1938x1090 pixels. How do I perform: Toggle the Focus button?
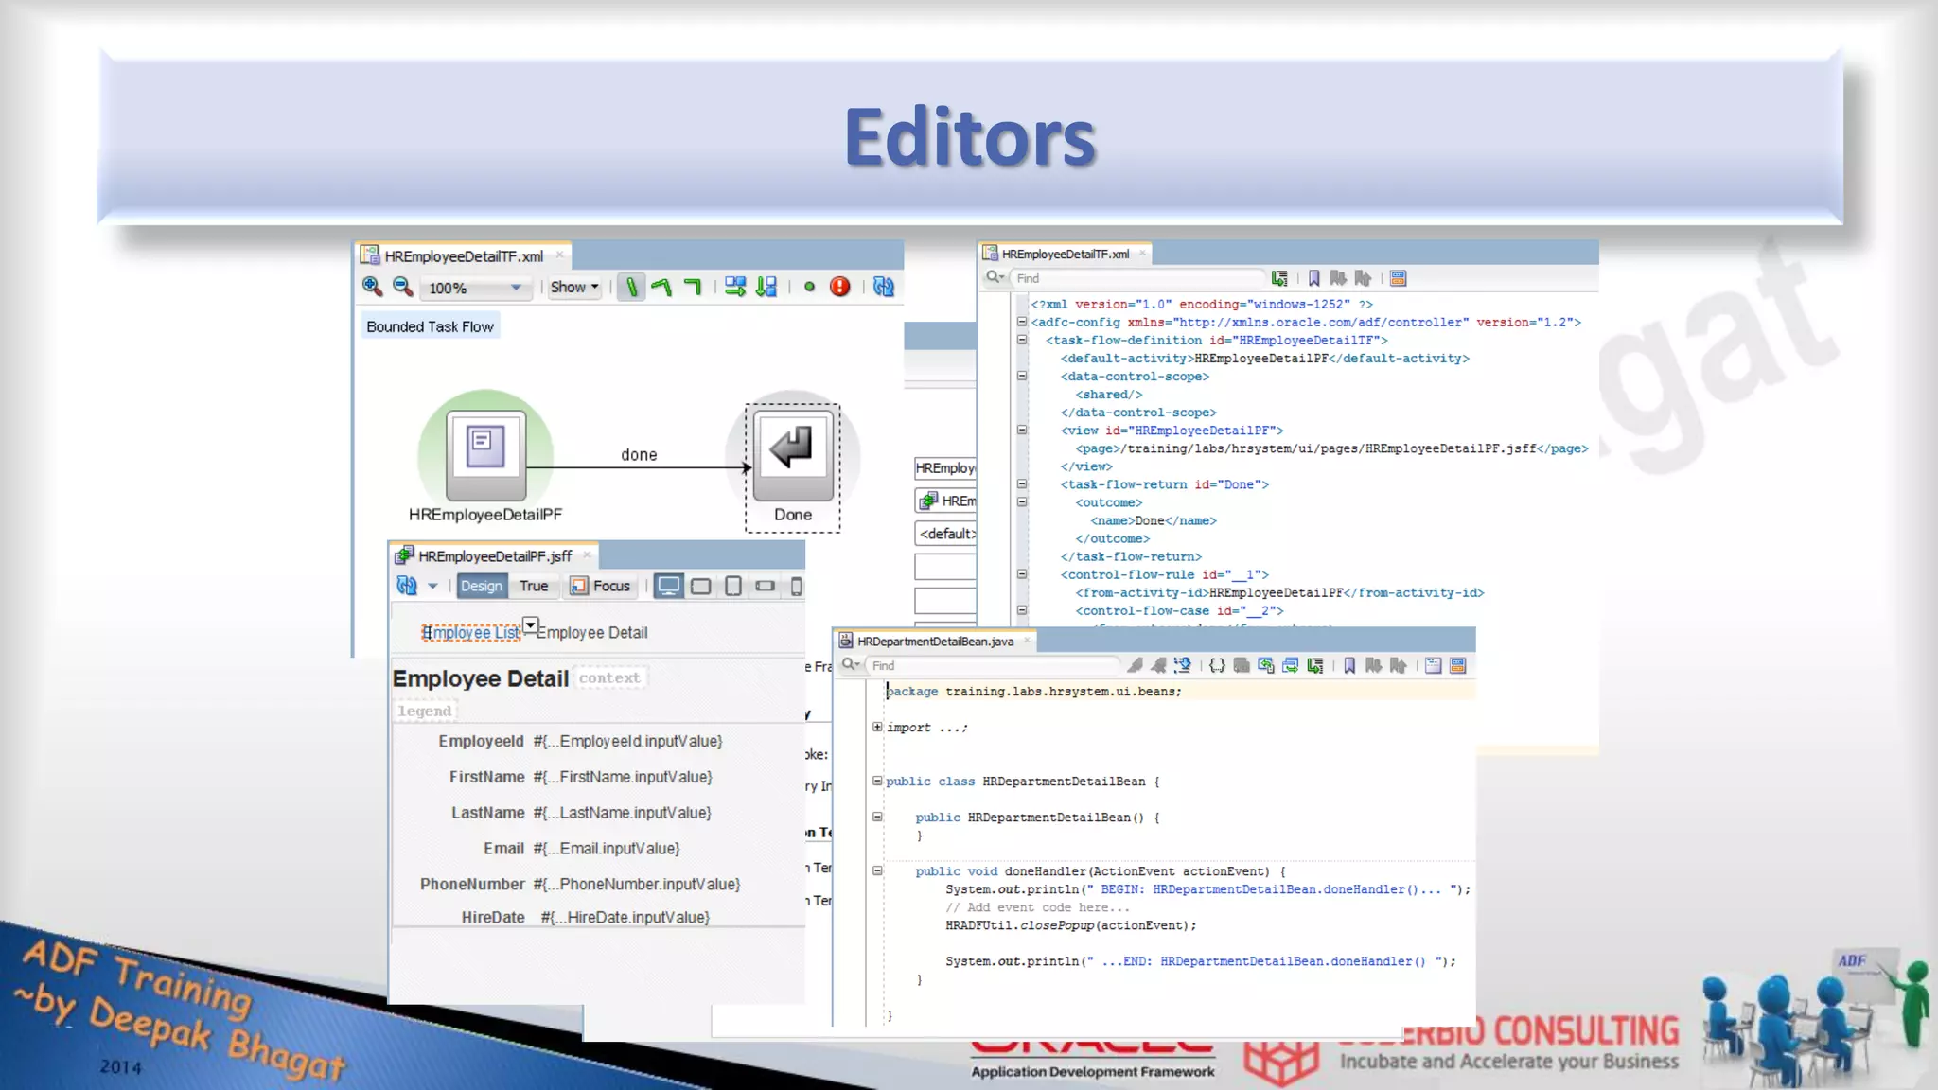tap(601, 586)
